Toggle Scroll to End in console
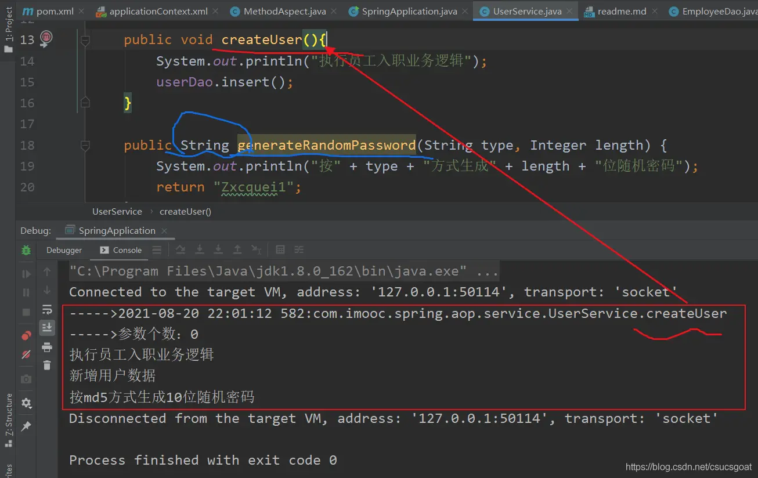Image resolution: width=758 pixels, height=478 pixels. click(47, 328)
